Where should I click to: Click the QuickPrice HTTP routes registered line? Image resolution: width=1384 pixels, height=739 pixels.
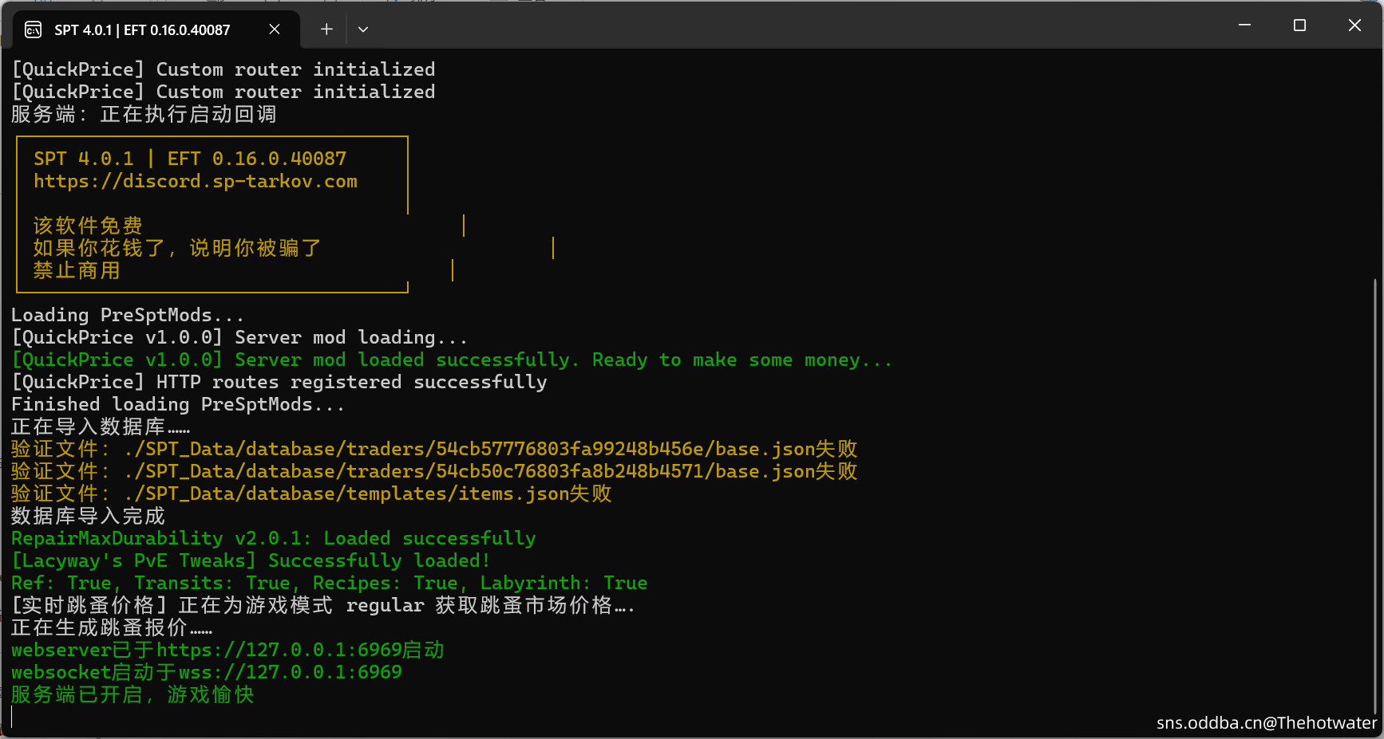279,383
